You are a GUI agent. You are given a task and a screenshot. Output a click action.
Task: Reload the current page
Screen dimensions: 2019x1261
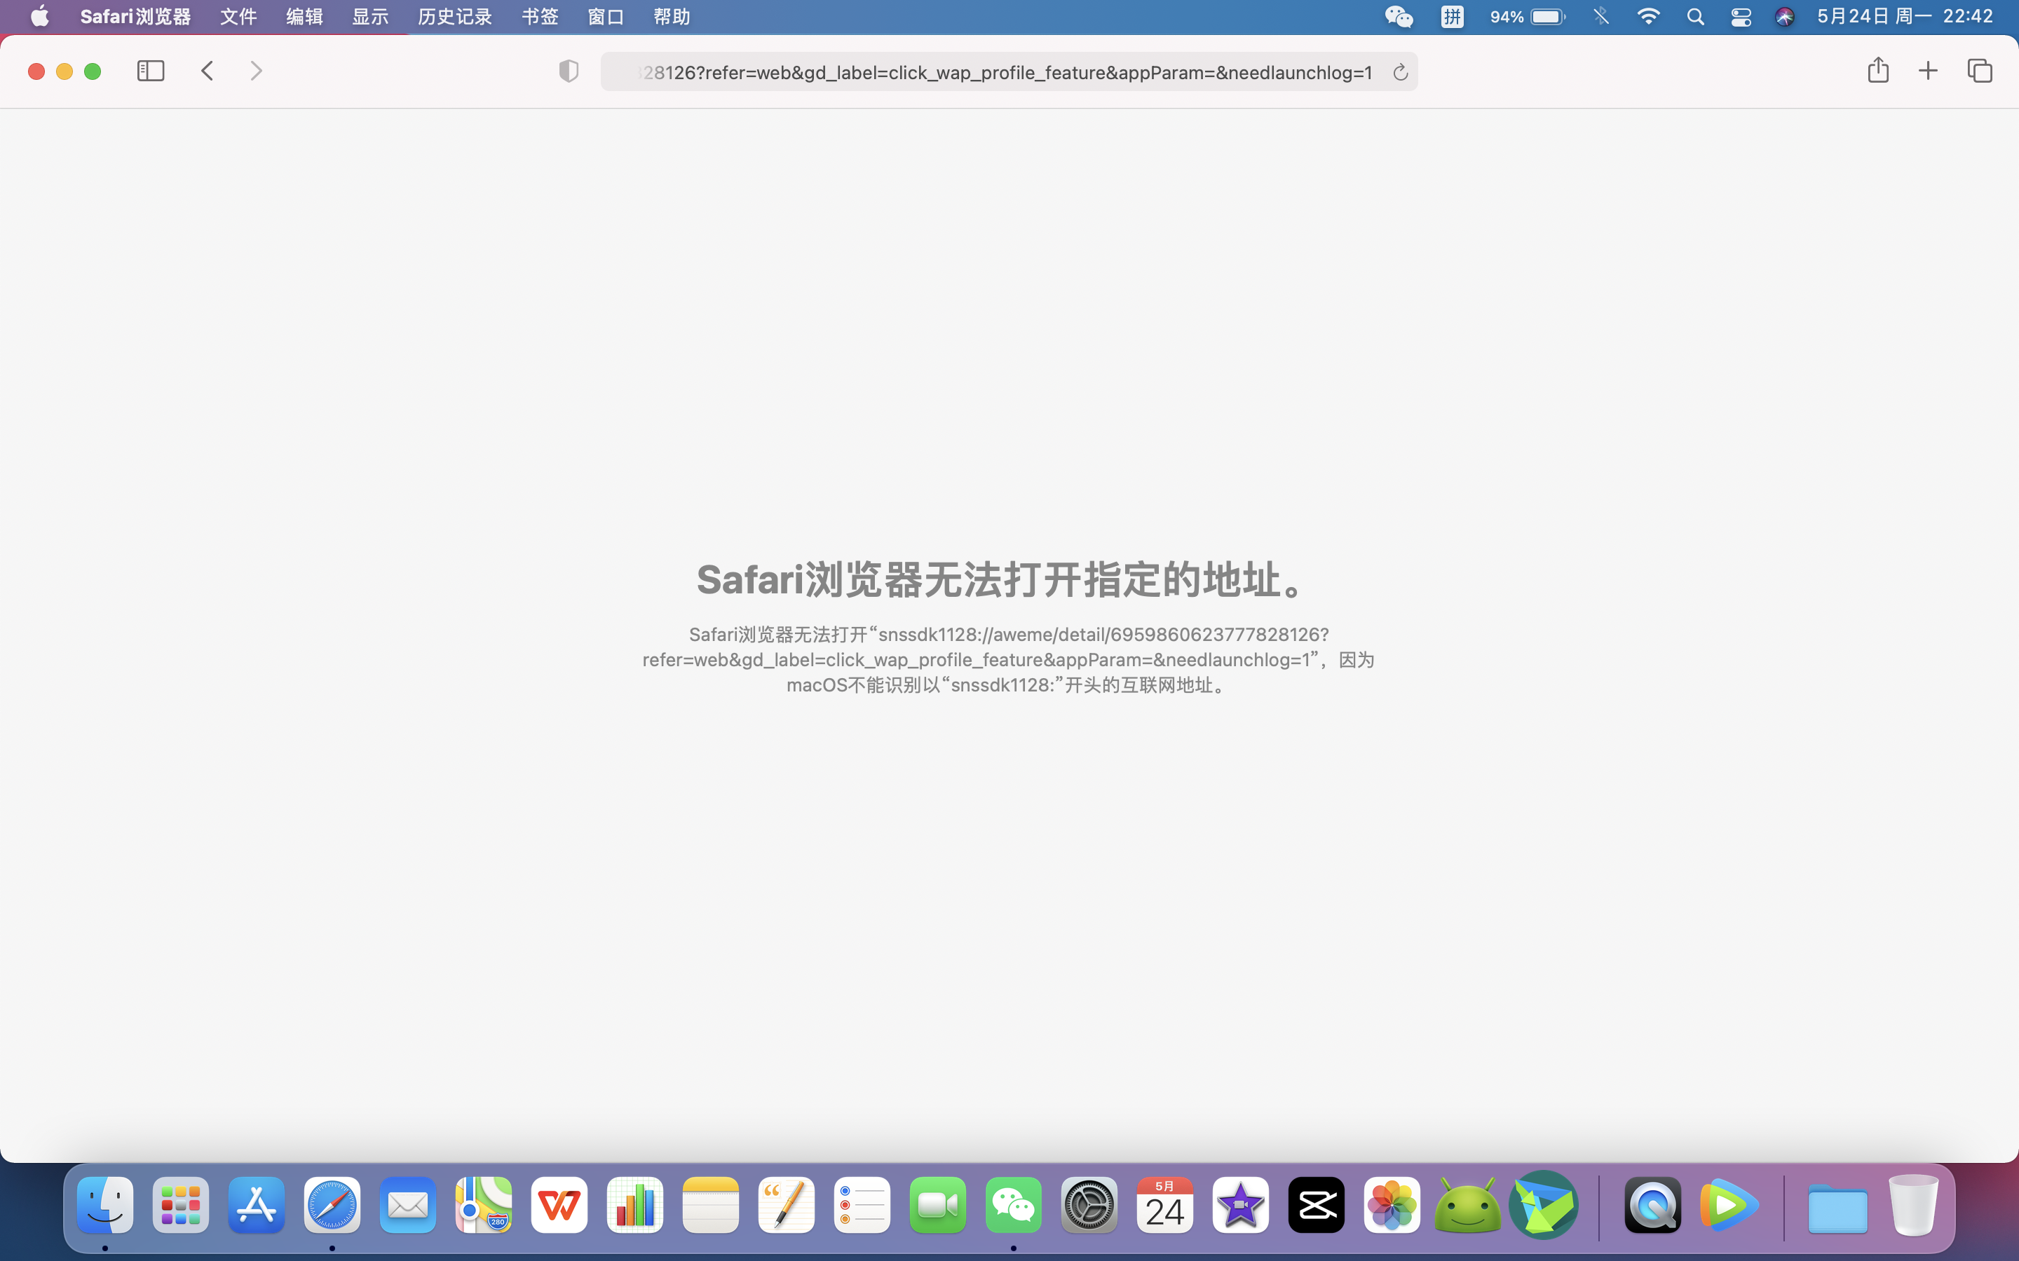coord(1400,73)
